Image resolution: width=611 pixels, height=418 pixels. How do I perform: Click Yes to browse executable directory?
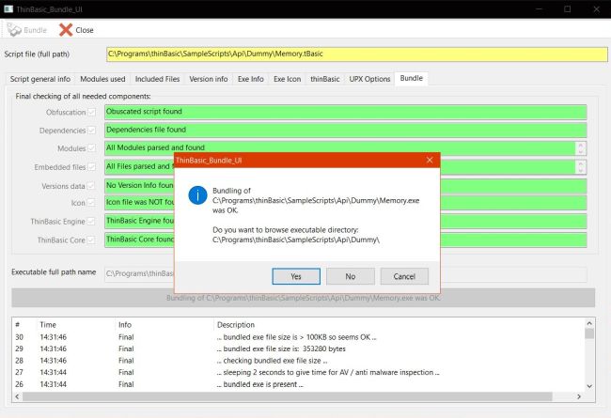click(x=296, y=276)
